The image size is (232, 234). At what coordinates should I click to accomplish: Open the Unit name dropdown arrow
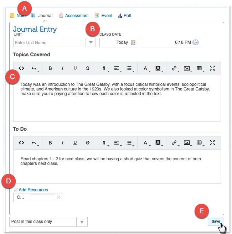click(x=91, y=43)
